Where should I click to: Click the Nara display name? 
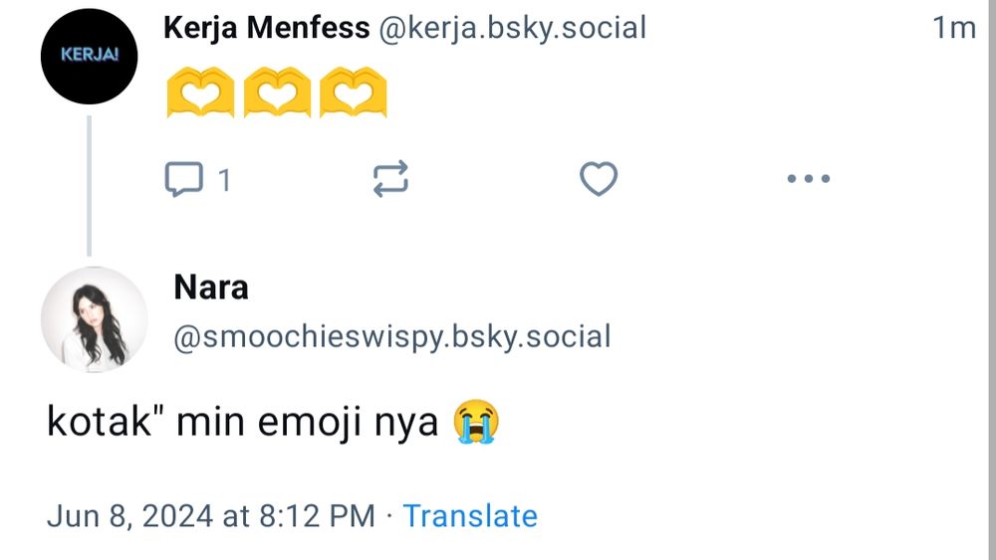(210, 287)
